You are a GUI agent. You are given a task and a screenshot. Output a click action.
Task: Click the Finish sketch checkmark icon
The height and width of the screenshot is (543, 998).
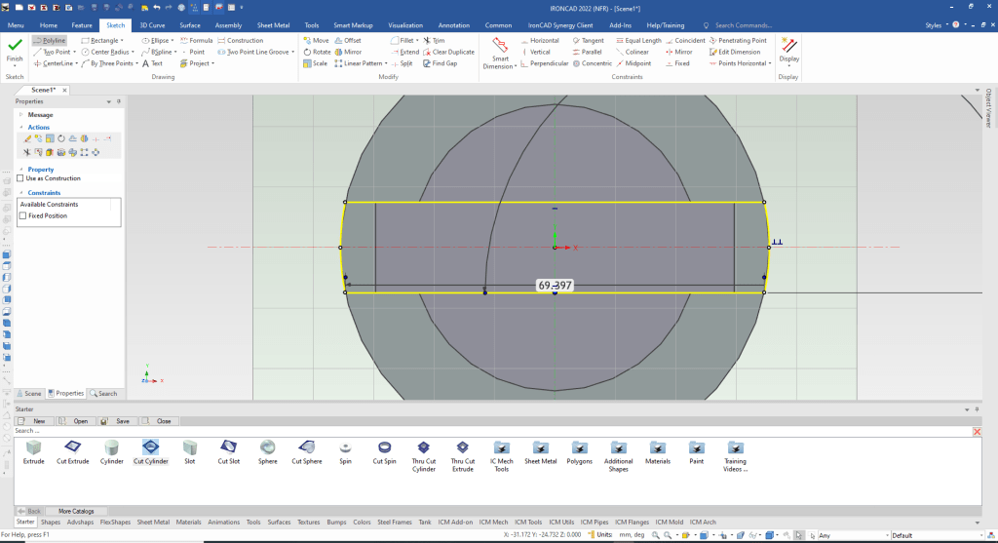coord(15,45)
